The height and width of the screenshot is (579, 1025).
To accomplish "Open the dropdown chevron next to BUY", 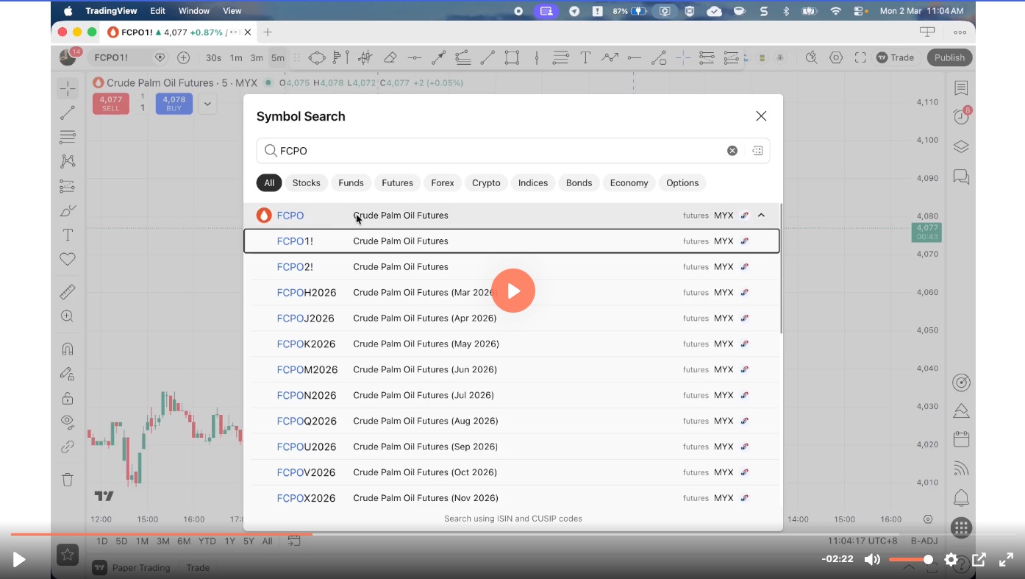I will coord(207,104).
